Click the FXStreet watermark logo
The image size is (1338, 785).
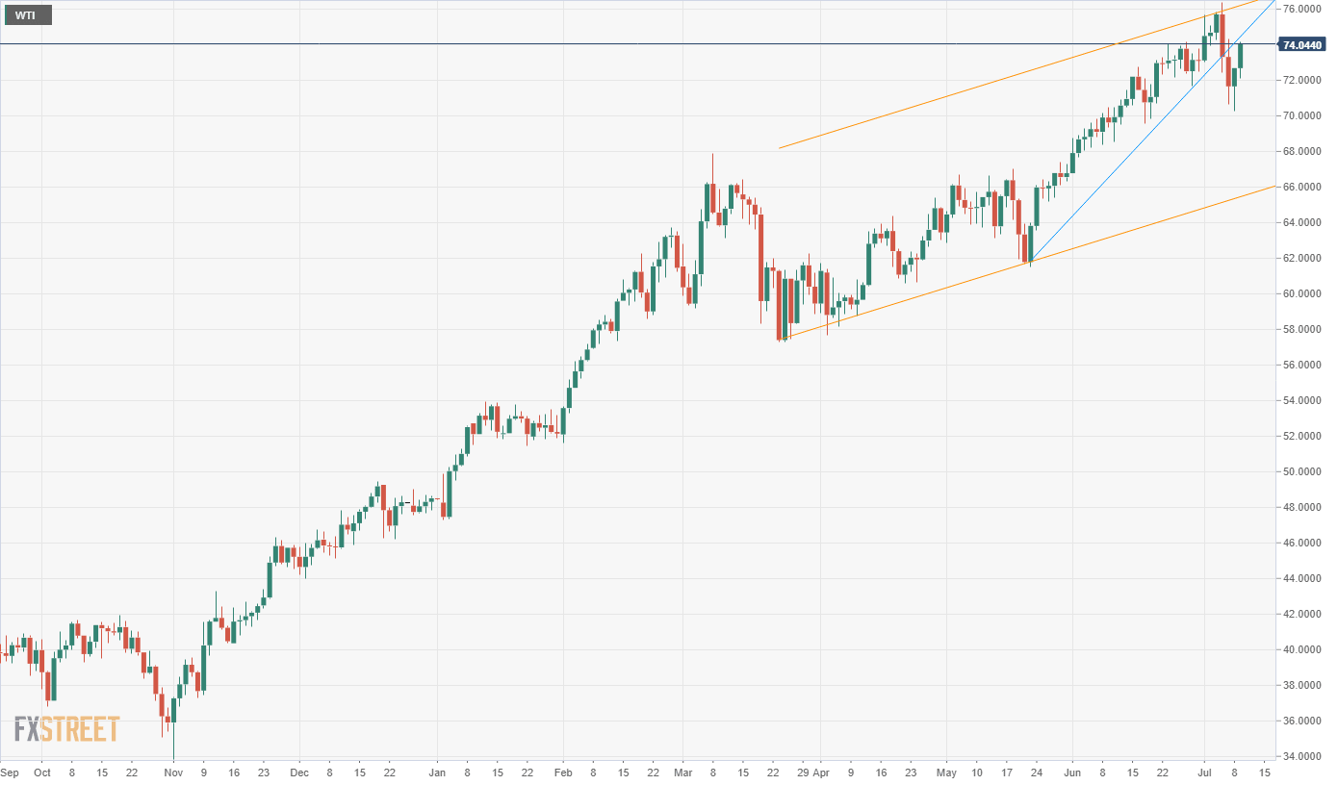pos(67,729)
